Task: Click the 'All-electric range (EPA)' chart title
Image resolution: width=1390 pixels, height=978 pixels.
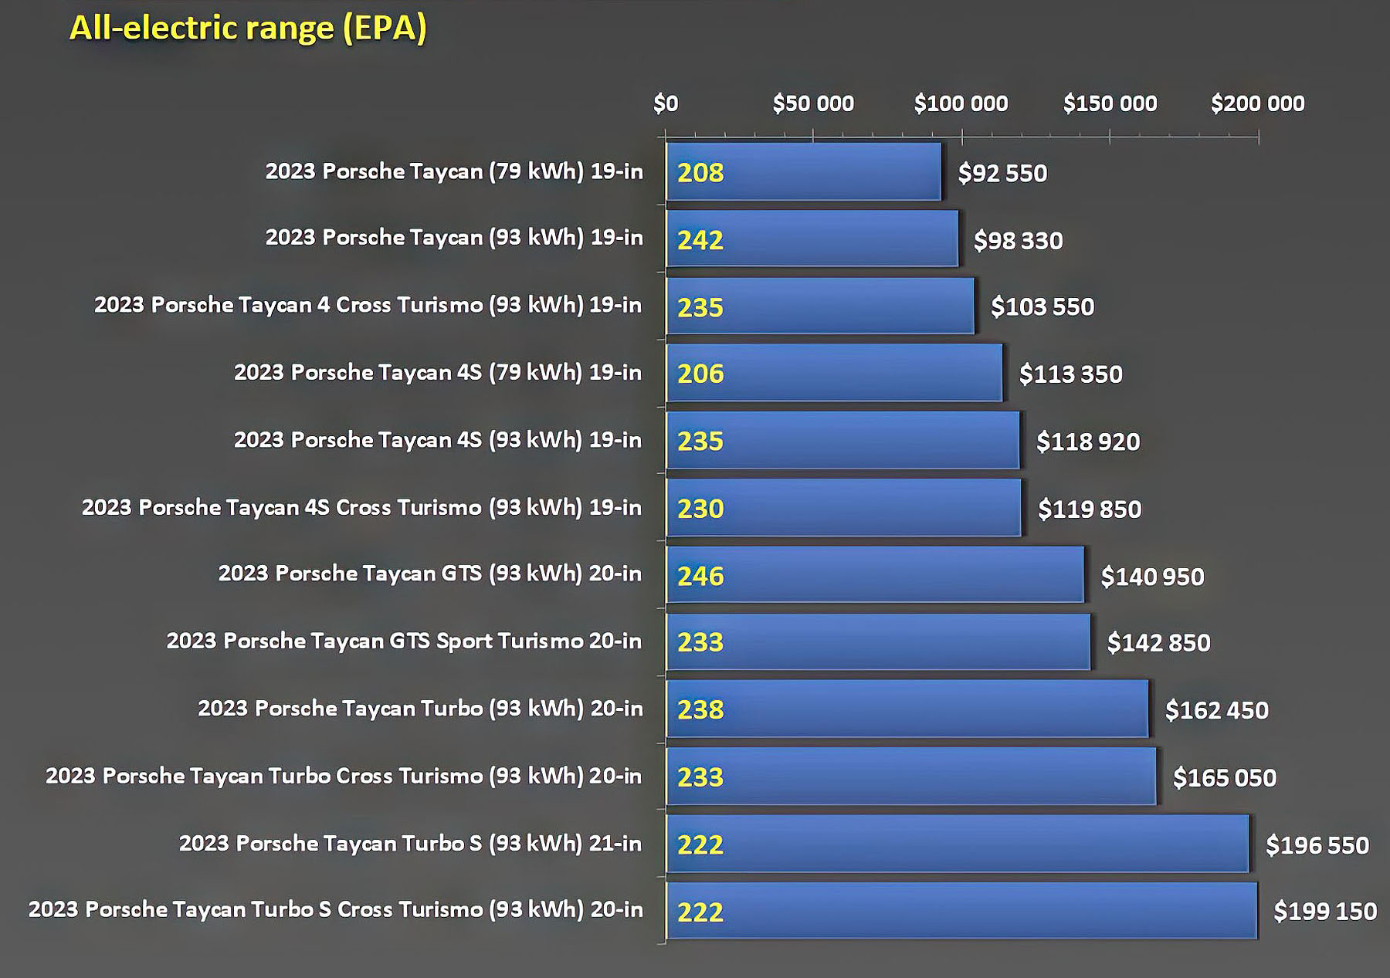Action: pyautogui.click(x=248, y=29)
